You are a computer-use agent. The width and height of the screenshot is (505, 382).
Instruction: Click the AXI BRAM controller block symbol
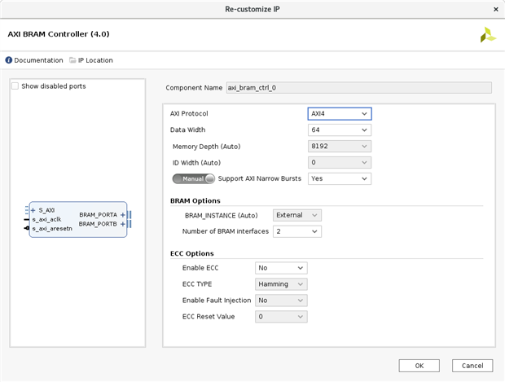tap(77, 220)
